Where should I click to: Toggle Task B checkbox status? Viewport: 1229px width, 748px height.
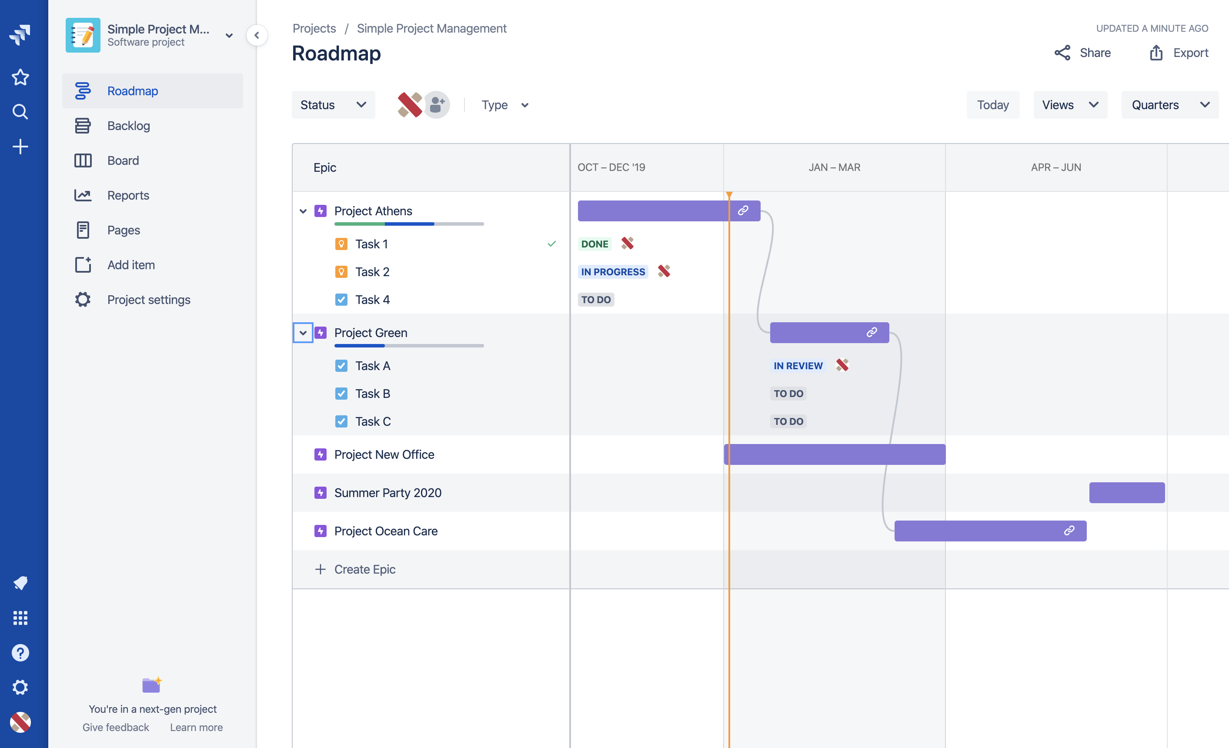click(x=341, y=393)
